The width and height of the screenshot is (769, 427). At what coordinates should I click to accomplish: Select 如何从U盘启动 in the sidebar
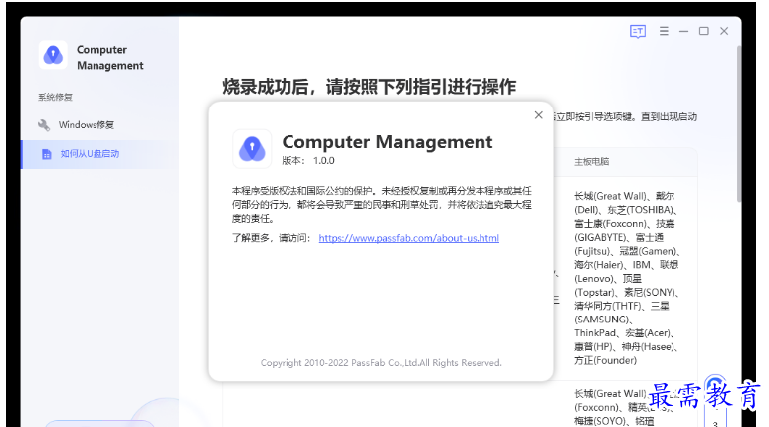pyautogui.click(x=100, y=154)
